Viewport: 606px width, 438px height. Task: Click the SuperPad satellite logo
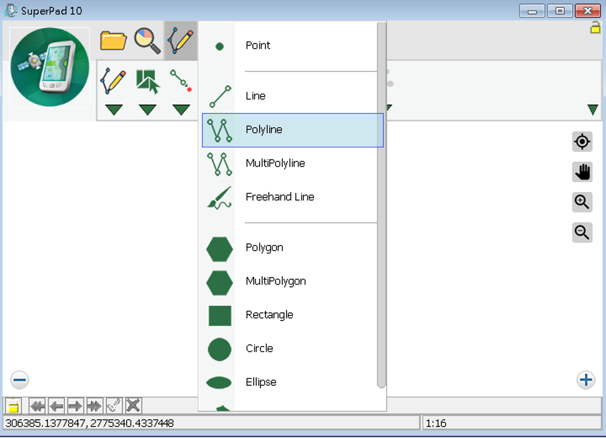(50, 67)
